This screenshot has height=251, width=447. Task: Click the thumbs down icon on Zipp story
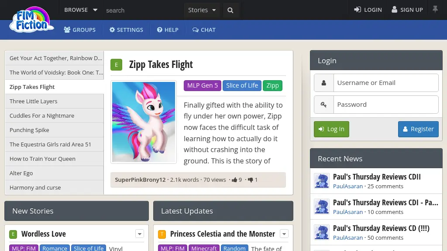click(251, 180)
